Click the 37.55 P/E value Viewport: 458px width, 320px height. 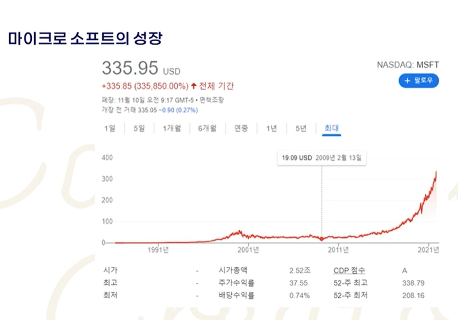click(x=298, y=283)
